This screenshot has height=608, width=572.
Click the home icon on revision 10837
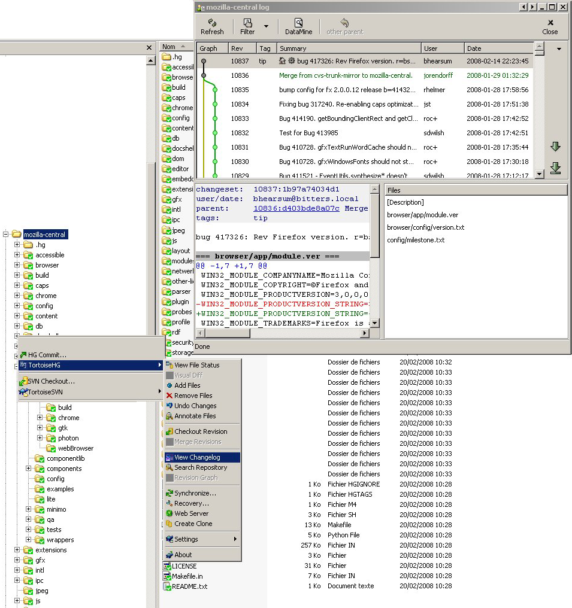pos(282,61)
